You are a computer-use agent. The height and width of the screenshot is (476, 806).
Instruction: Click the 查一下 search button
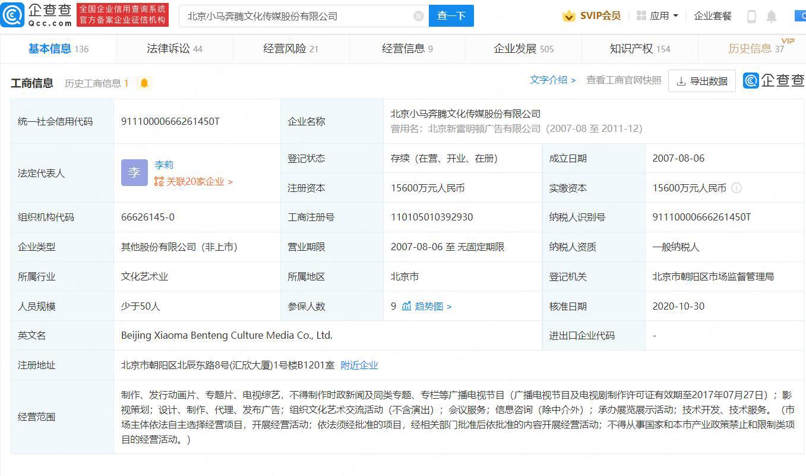(x=451, y=16)
